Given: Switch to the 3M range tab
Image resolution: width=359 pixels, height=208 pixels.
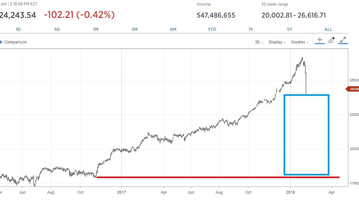Looking at the screenshot, I should coord(134,29).
